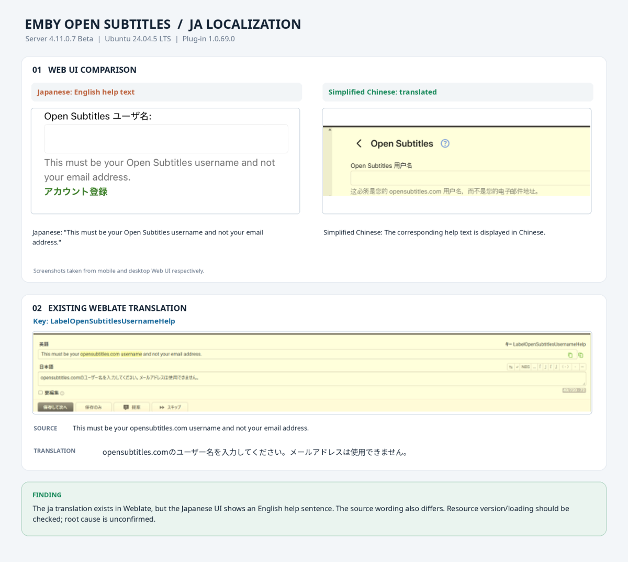
Task: Click the character counter badge below translation box
Action: pos(574,390)
